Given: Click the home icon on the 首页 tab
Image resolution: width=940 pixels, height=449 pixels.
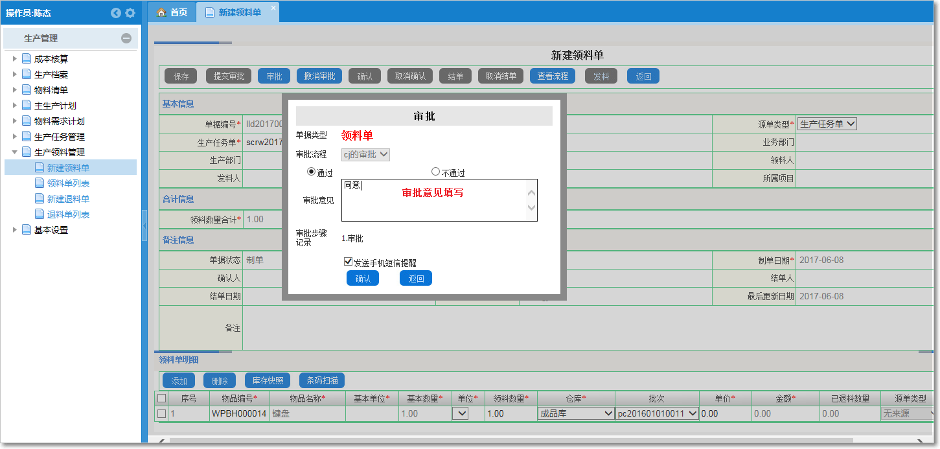Looking at the screenshot, I should (x=161, y=12).
